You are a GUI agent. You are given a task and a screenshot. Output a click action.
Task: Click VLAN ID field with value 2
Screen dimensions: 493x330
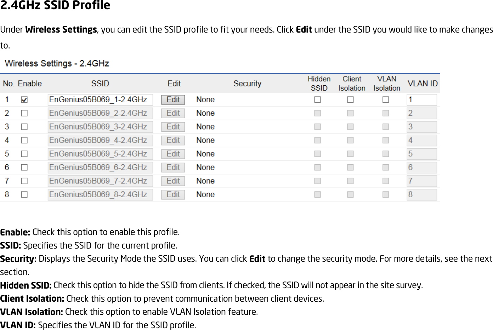point(422,113)
